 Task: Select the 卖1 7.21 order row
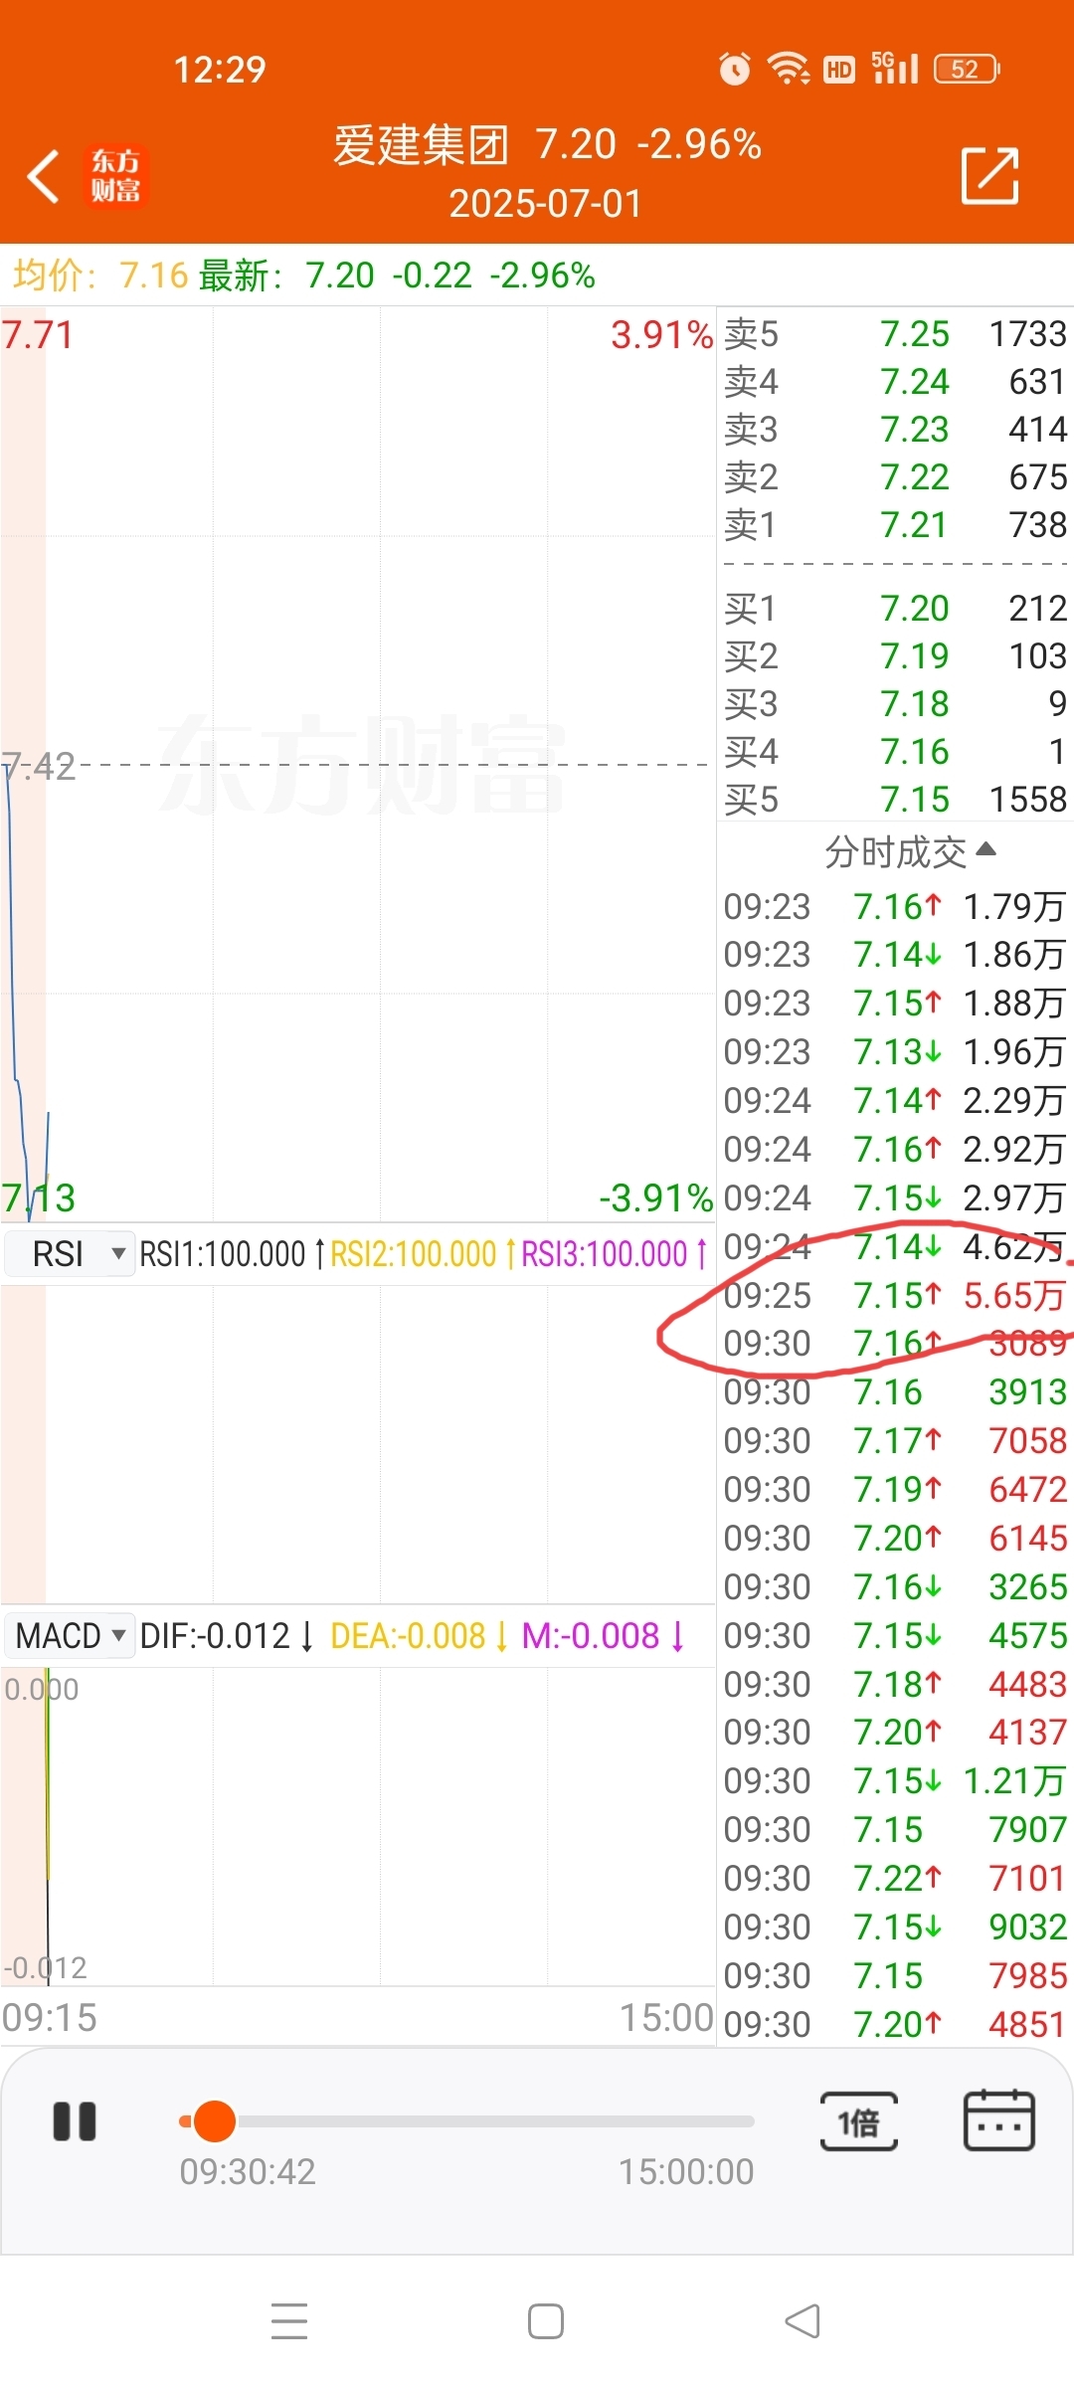tap(895, 525)
